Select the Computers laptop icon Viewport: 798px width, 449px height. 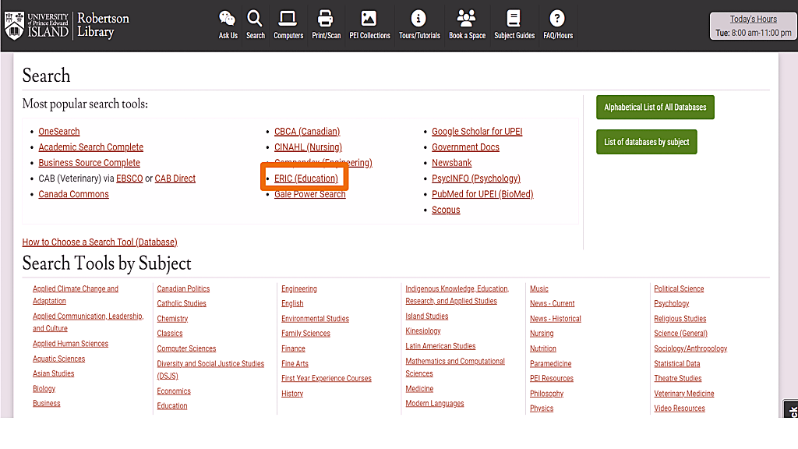[x=288, y=19]
